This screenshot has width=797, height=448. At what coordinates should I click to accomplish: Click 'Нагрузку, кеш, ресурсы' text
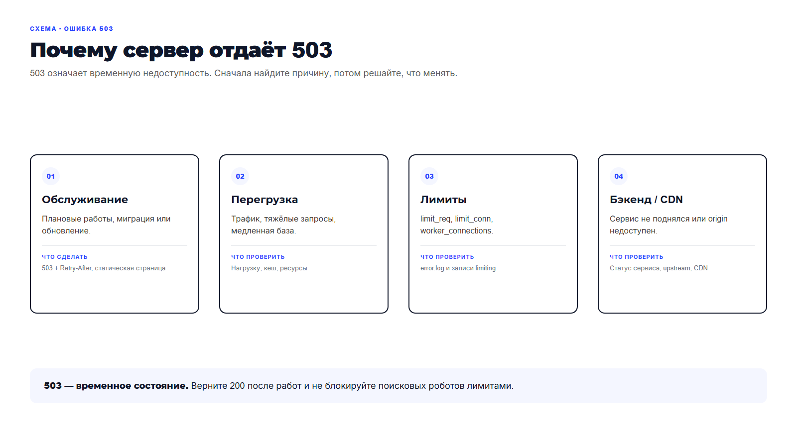[269, 268]
